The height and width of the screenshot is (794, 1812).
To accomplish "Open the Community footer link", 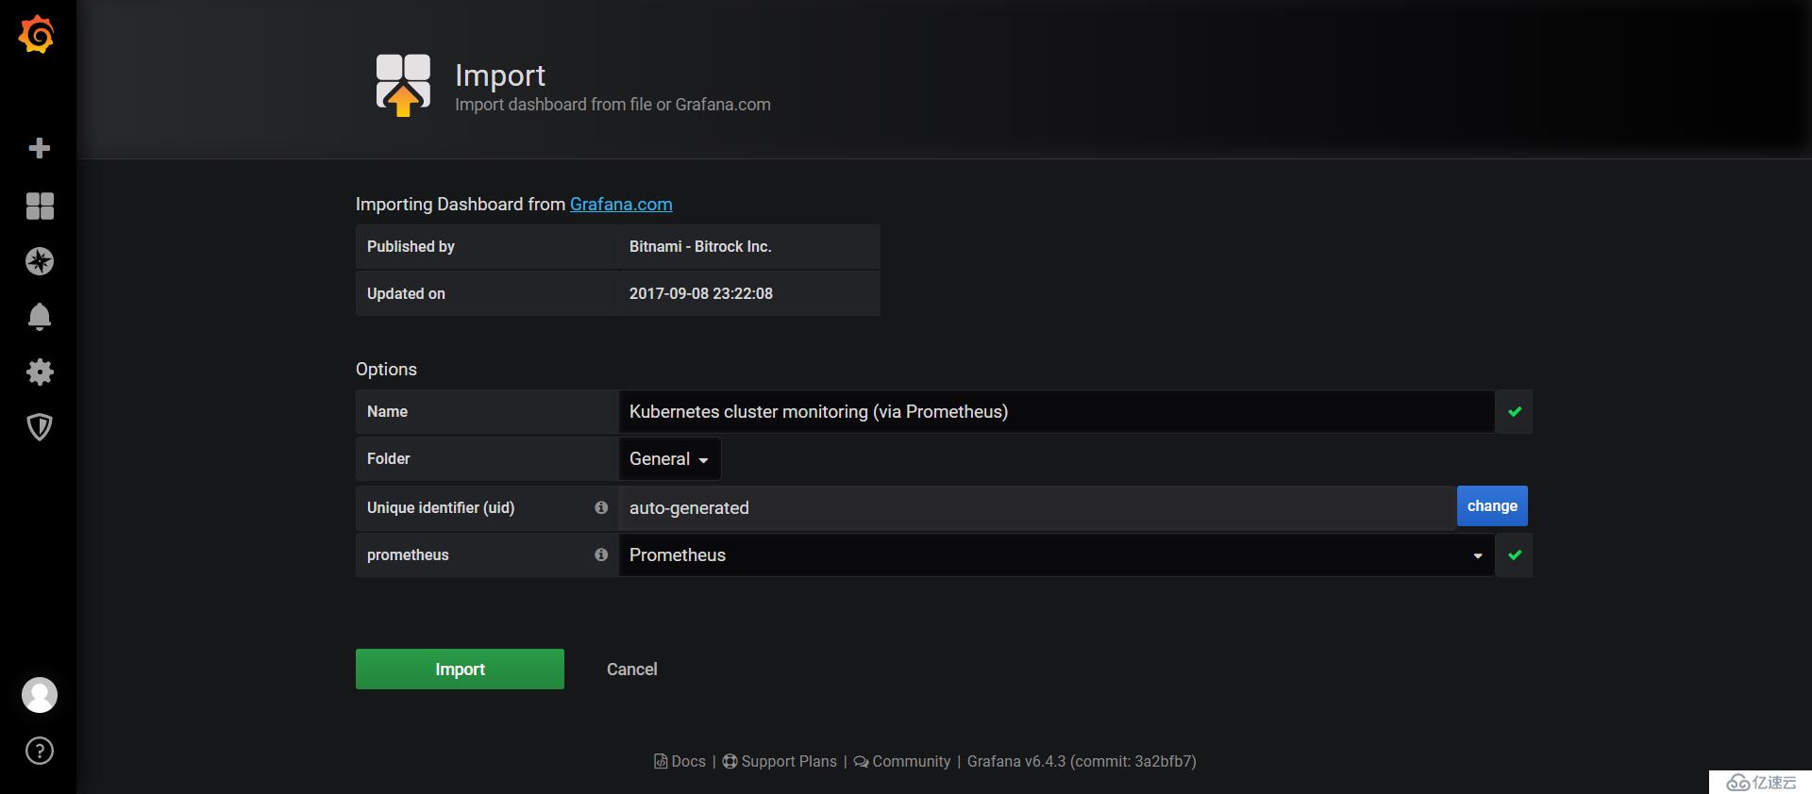I will click(902, 761).
